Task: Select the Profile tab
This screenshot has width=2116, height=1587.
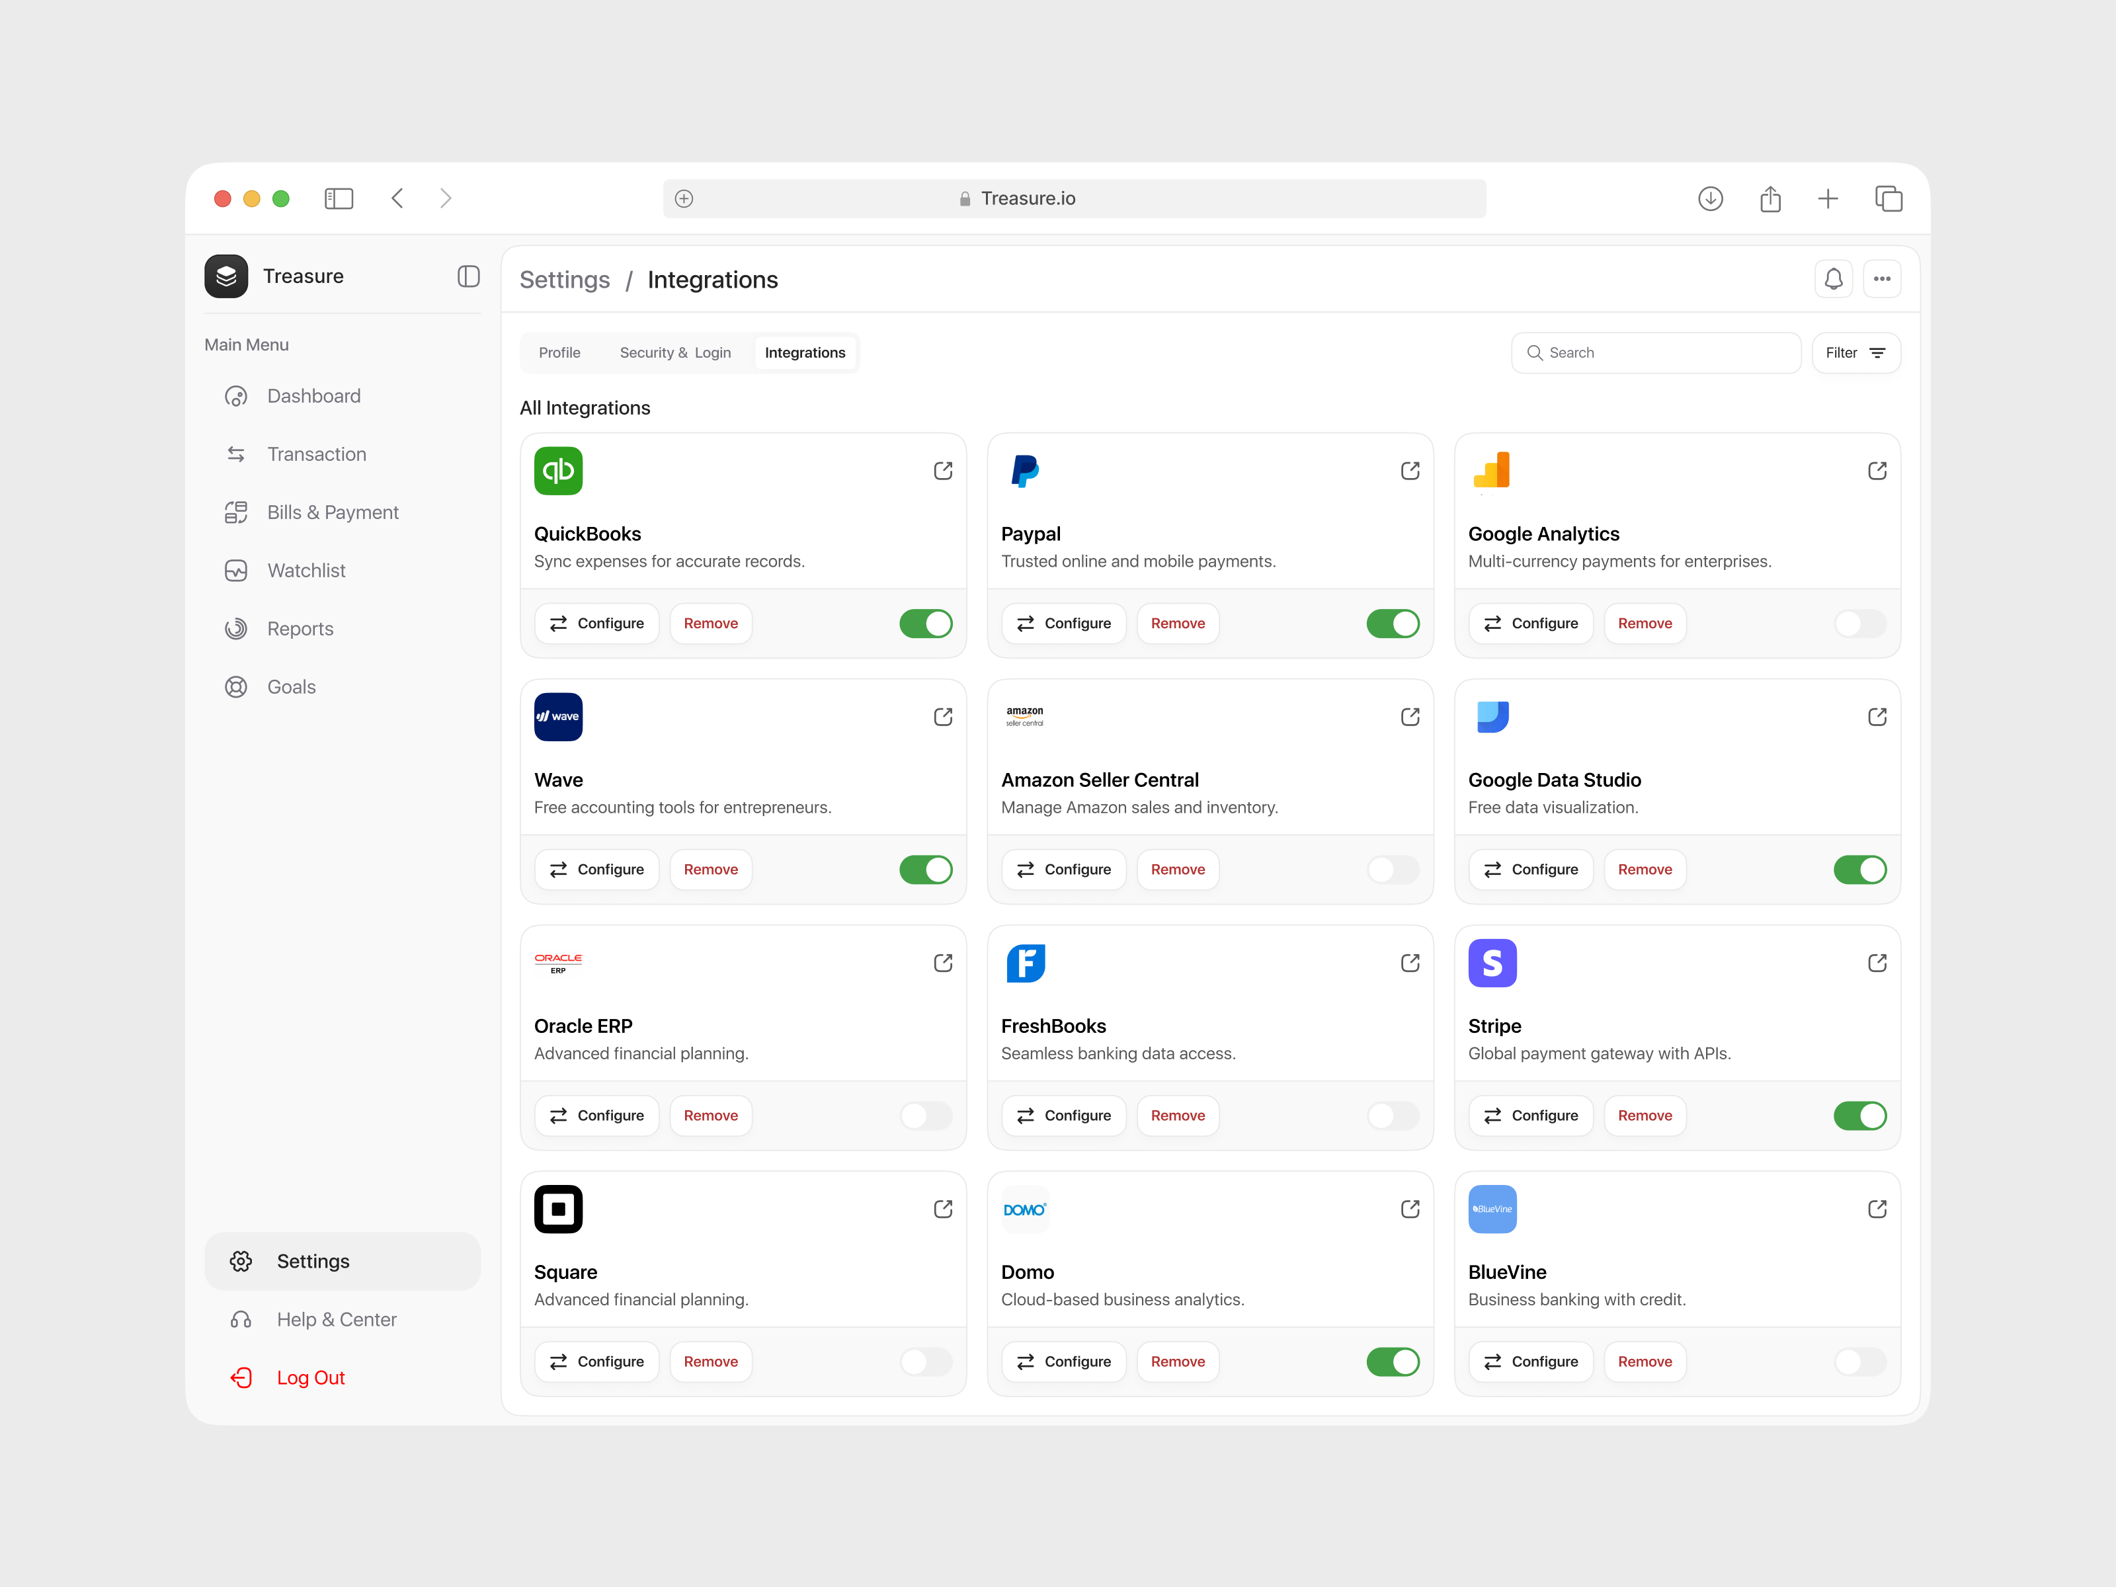Action: 559,352
